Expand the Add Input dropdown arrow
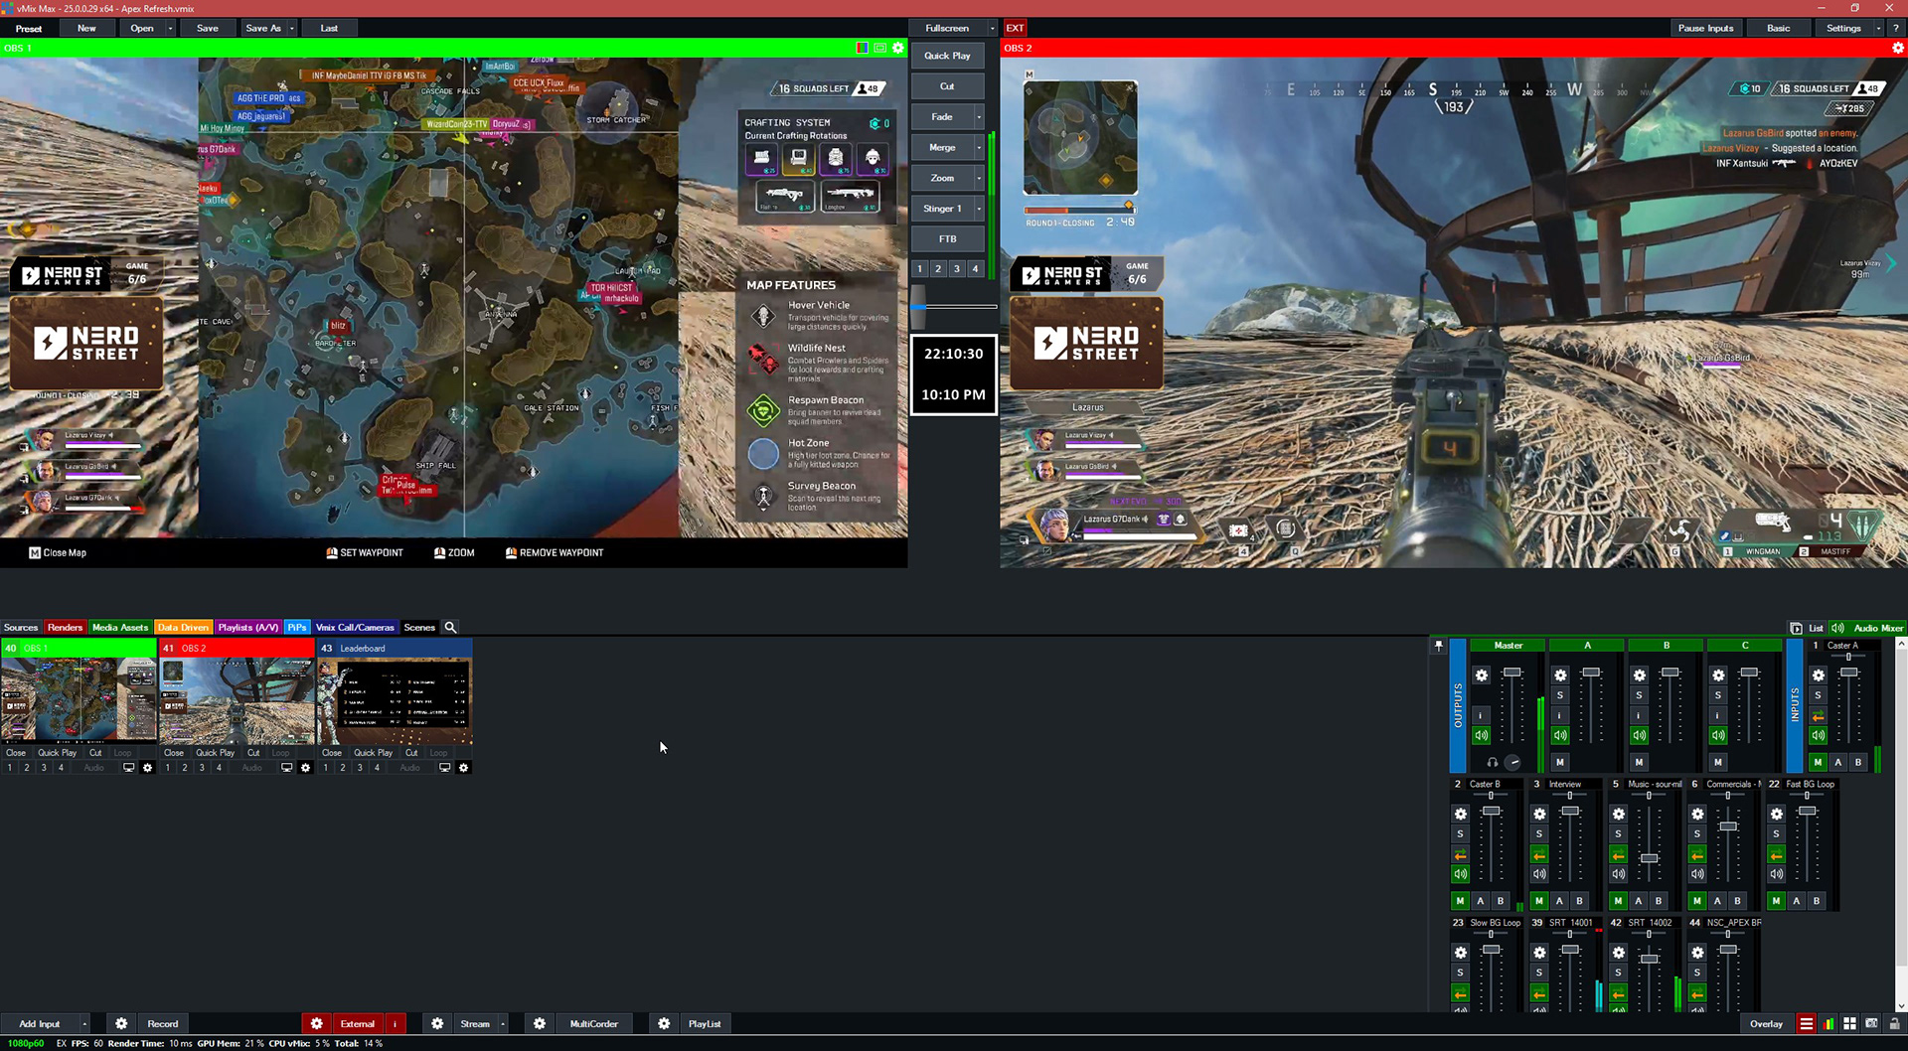1908x1051 pixels. coord(84,1023)
